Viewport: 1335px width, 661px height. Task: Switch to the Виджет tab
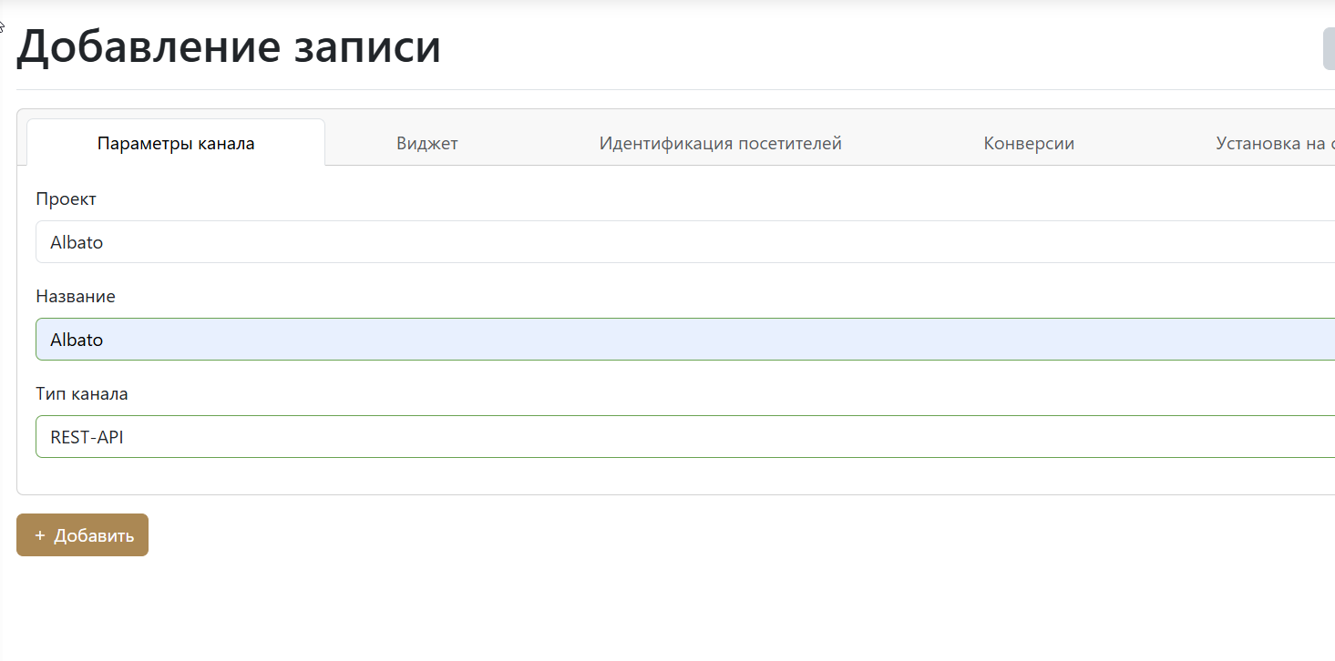tap(426, 144)
